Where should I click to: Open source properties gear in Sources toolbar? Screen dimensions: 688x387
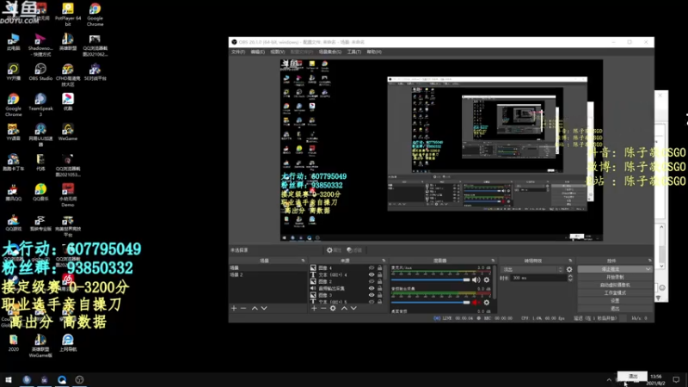coord(333,309)
